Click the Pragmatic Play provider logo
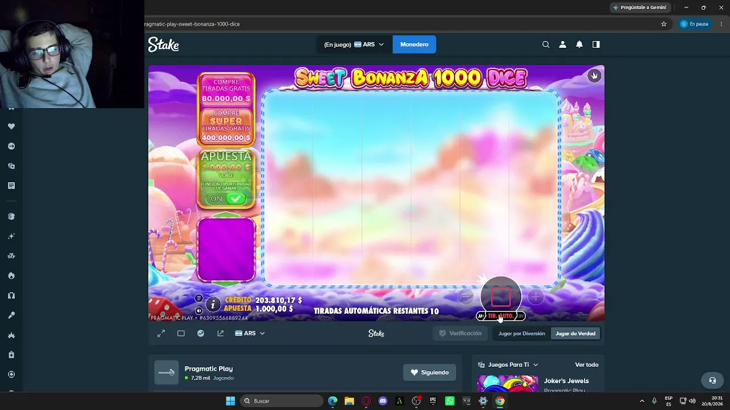Image resolution: width=730 pixels, height=410 pixels. click(x=167, y=372)
